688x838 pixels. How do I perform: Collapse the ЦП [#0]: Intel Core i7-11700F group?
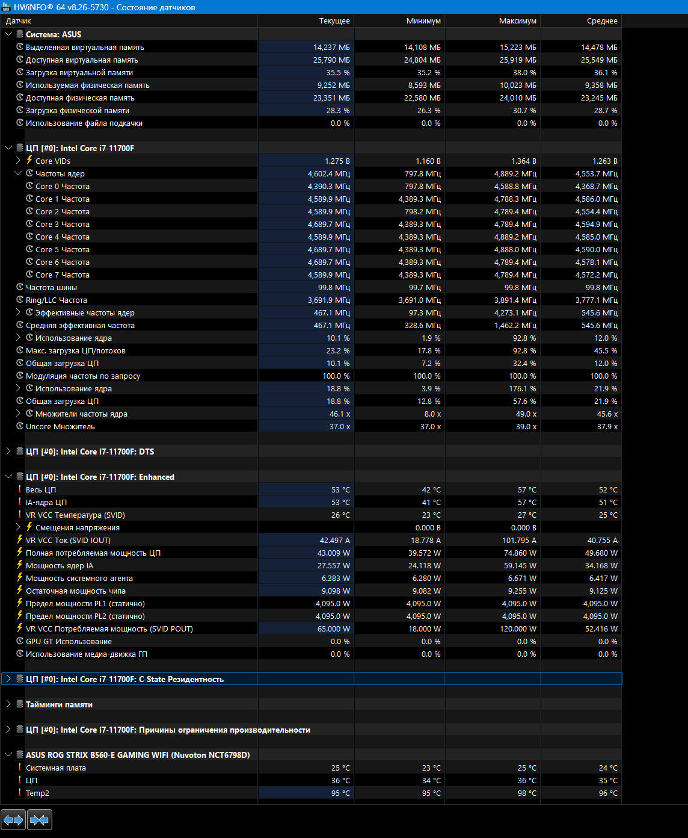click(8, 148)
